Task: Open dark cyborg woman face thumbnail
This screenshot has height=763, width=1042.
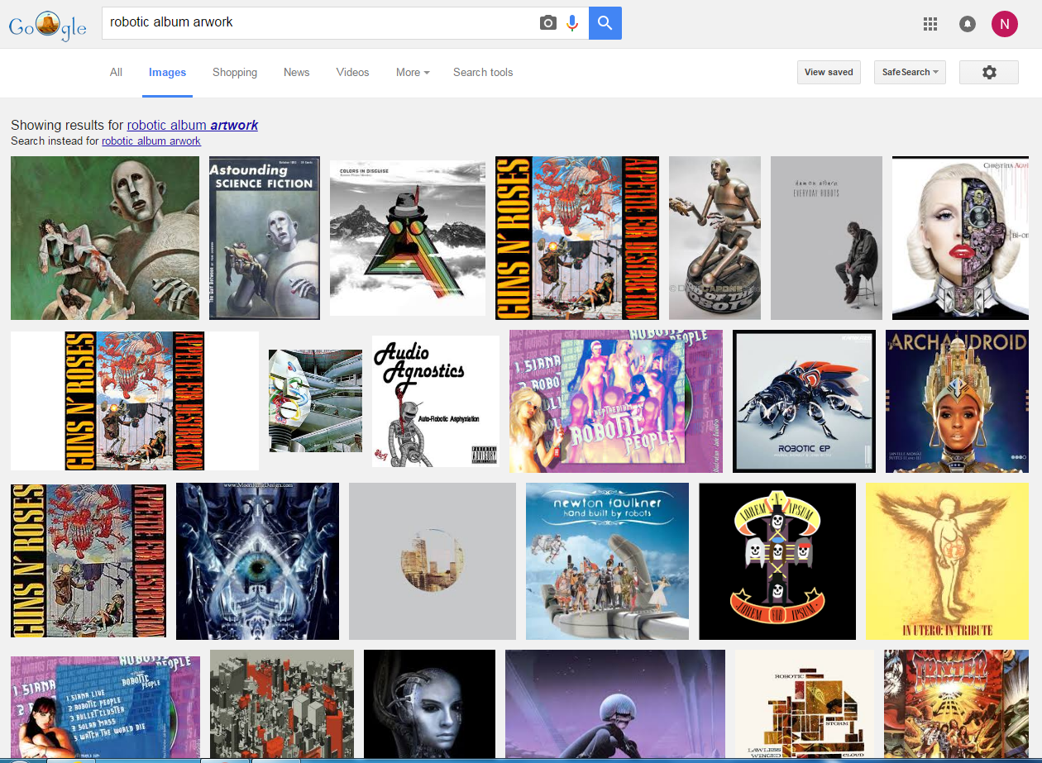Action: [429, 703]
